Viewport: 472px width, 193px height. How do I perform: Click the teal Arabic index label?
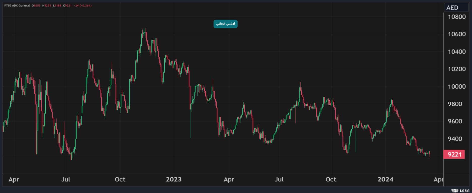[225, 24]
